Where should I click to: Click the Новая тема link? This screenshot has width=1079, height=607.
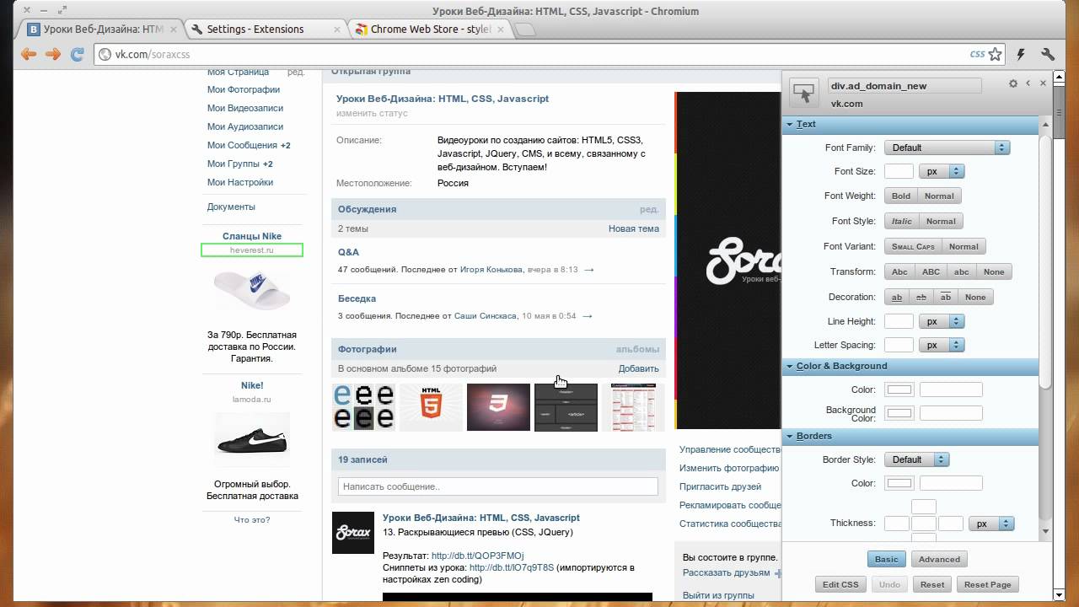[x=634, y=228]
